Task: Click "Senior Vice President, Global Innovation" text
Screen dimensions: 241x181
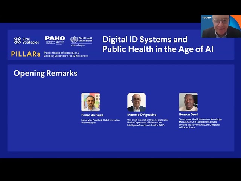Action: pos(101,121)
